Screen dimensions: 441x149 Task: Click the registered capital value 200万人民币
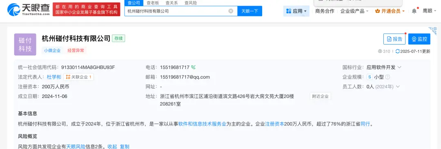point(56,87)
